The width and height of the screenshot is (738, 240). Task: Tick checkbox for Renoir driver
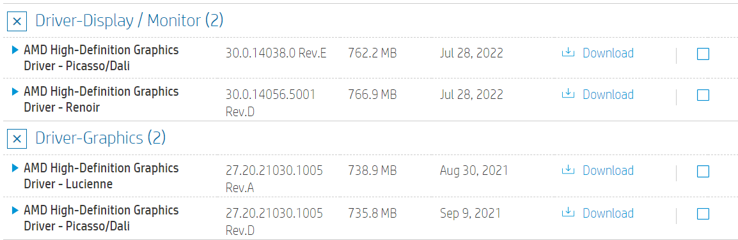pyautogui.click(x=703, y=95)
